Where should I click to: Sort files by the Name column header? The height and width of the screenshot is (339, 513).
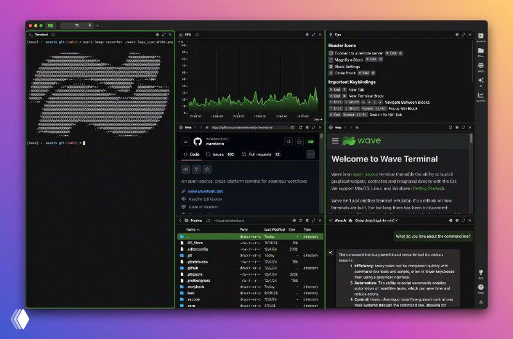click(193, 229)
